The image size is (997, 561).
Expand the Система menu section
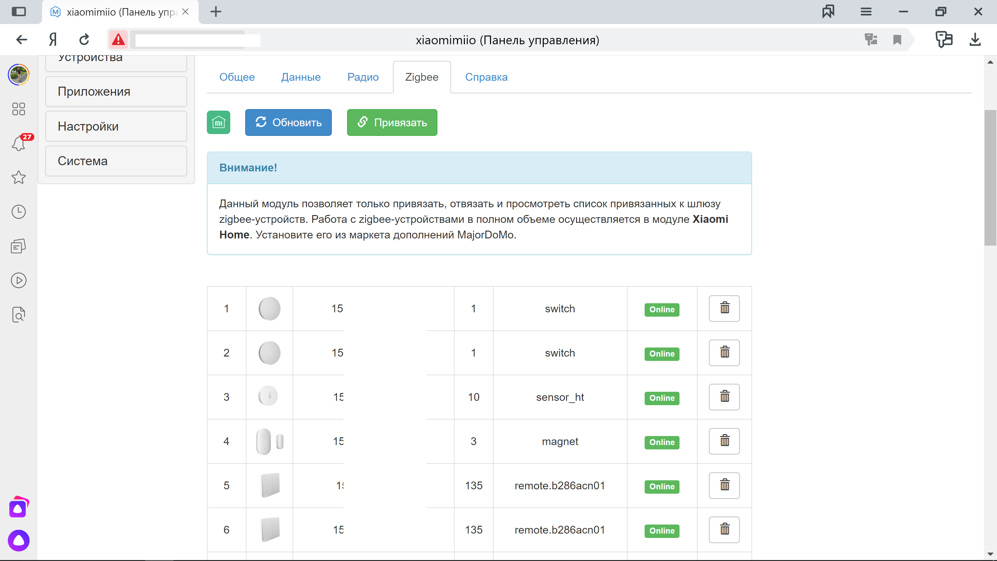(x=116, y=161)
